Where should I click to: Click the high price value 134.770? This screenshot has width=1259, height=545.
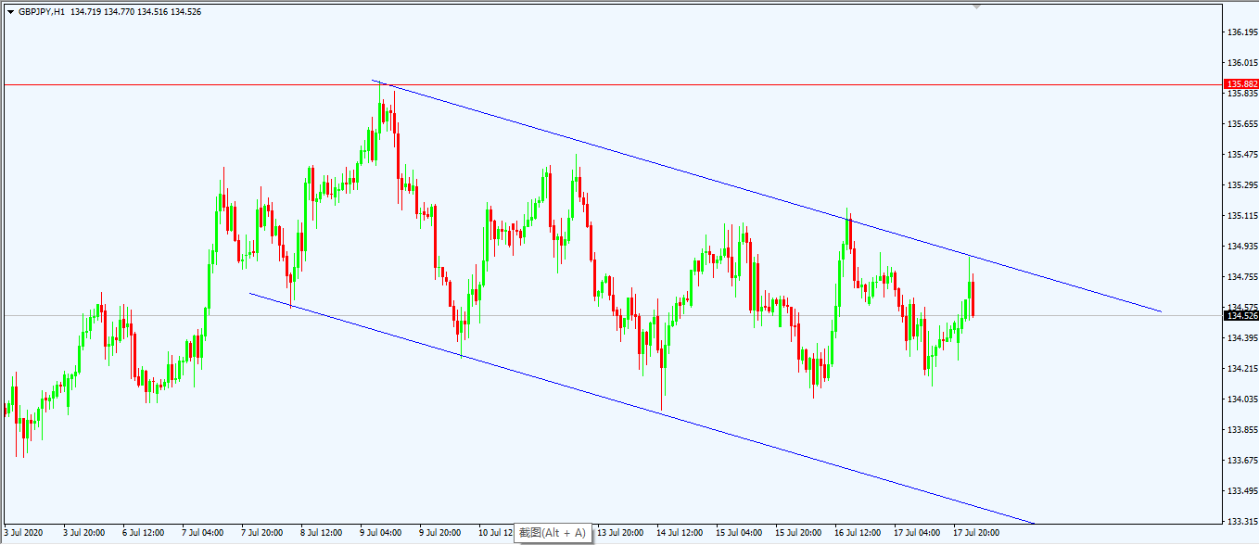(x=119, y=12)
